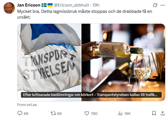Click the share upload icon
Image resolution: width=168 pixels, height=118 pixels.
pos(163,113)
